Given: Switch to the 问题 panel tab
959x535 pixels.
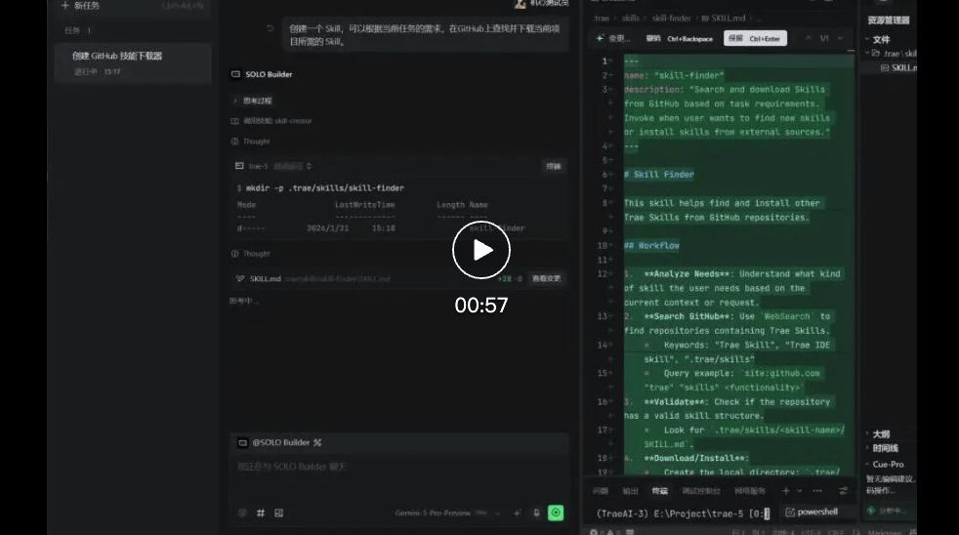Looking at the screenshot, I should (x=601, y=491).
